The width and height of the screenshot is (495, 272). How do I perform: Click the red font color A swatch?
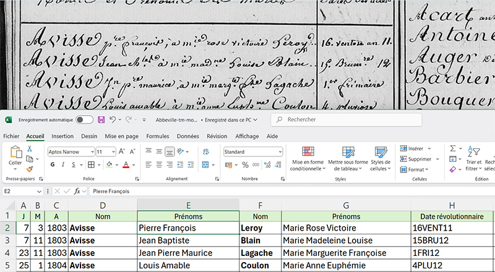(x=126, y=164)
